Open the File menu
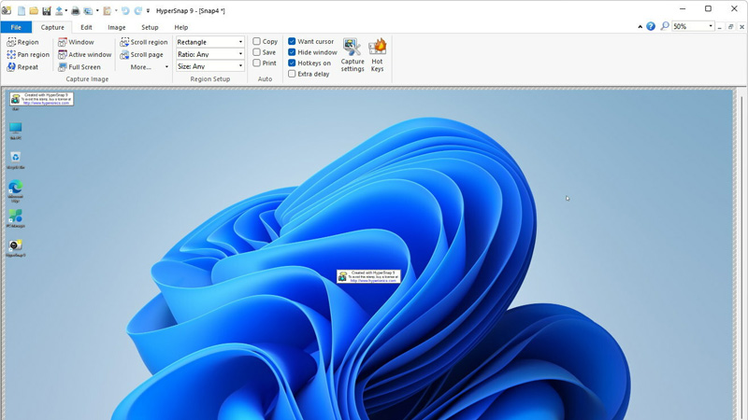This screenshot has width=748, height=420. pyautogui.click(x=16, y=27)
